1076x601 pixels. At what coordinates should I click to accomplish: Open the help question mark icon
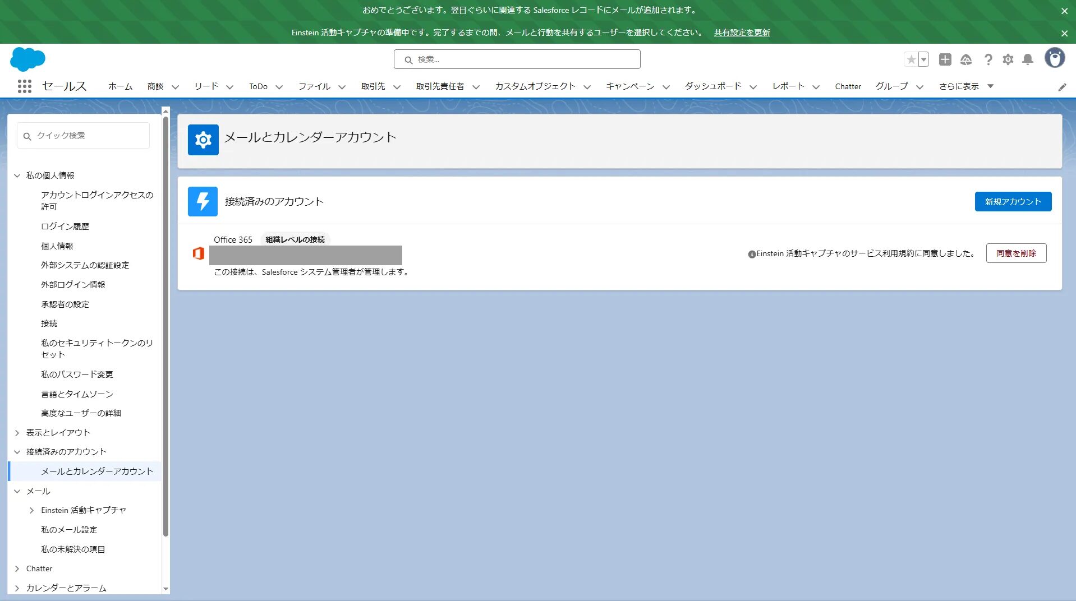tap(988, 59)
